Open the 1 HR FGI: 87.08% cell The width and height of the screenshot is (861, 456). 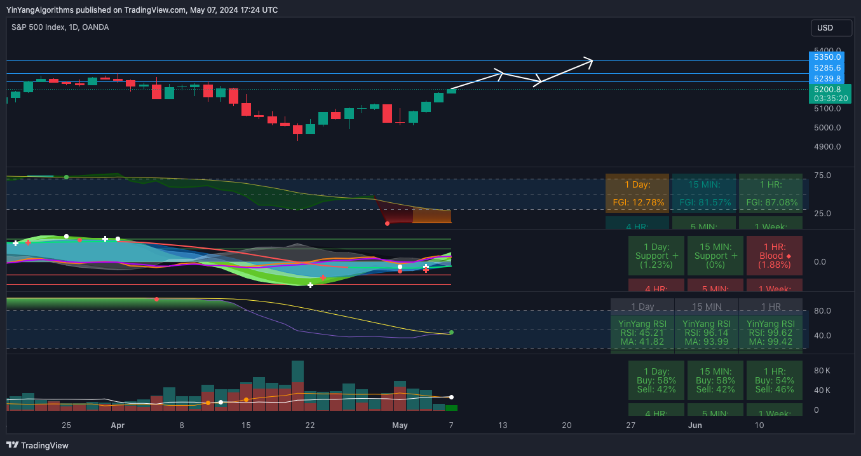tap(771, 193)
